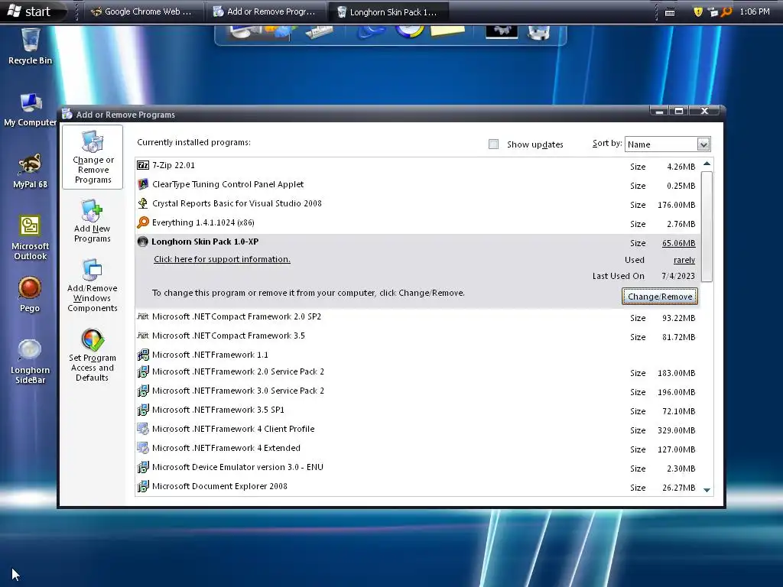Click Change/Remove for Longhorn Skin Pack
783x587 pixels.
coord(660,297)
